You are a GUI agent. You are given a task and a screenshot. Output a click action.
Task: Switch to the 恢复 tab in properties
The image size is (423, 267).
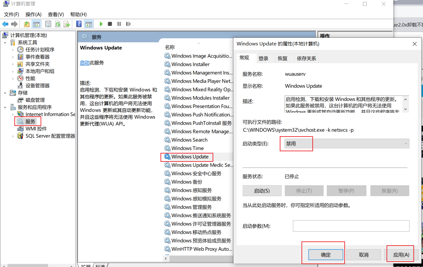283,58
